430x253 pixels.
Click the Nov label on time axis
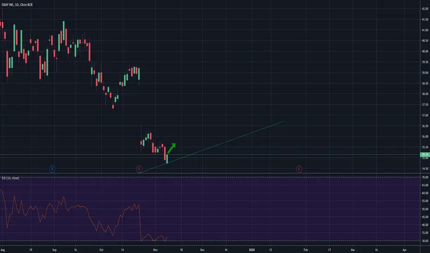click(155, 250)
